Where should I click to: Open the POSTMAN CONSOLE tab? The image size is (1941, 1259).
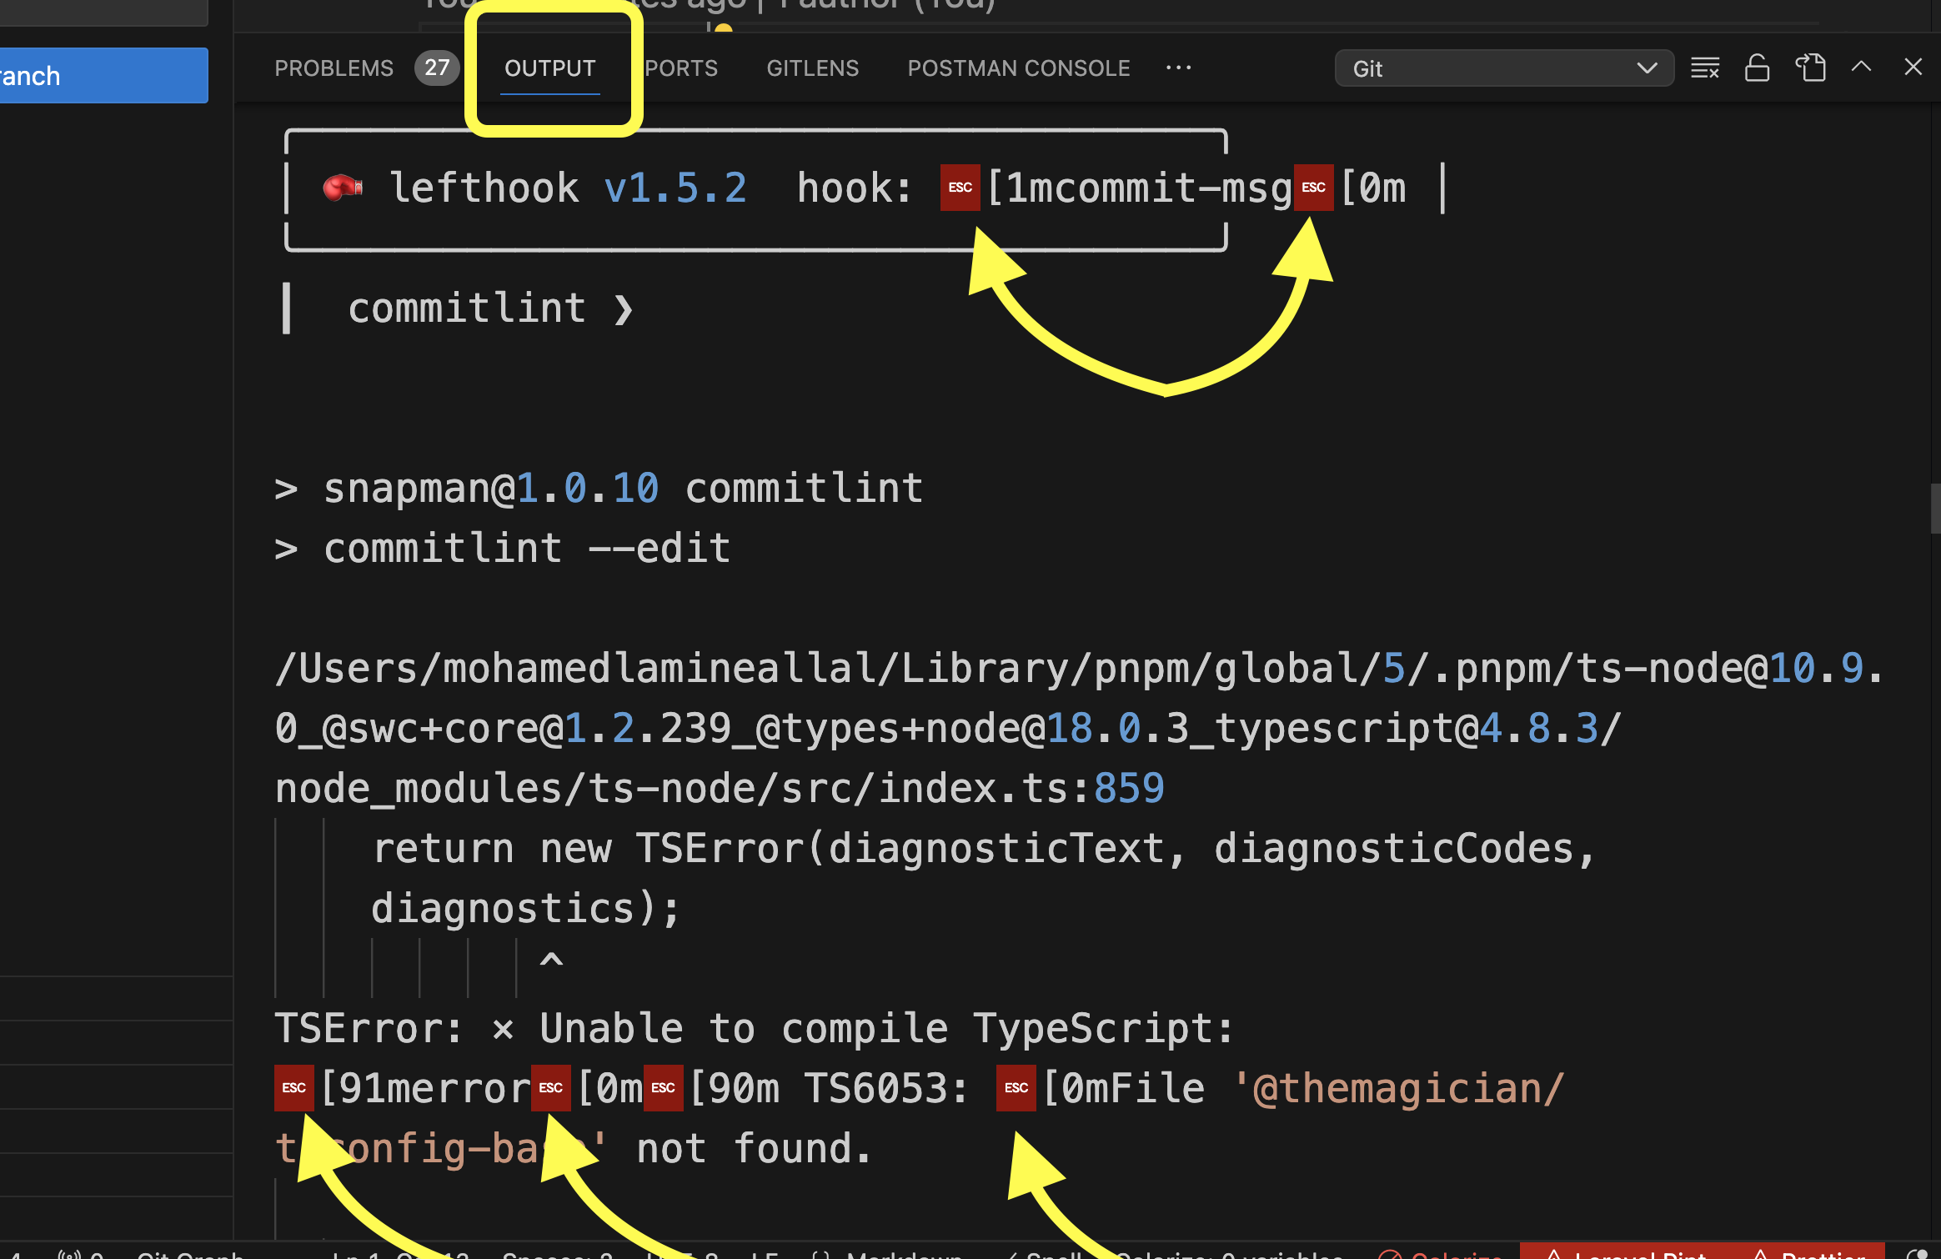1019,68
